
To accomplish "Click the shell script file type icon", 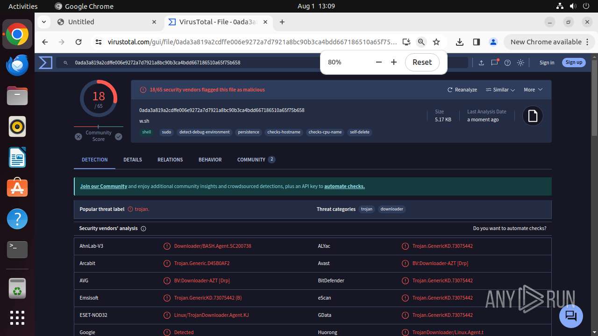I will pos(533,116).
